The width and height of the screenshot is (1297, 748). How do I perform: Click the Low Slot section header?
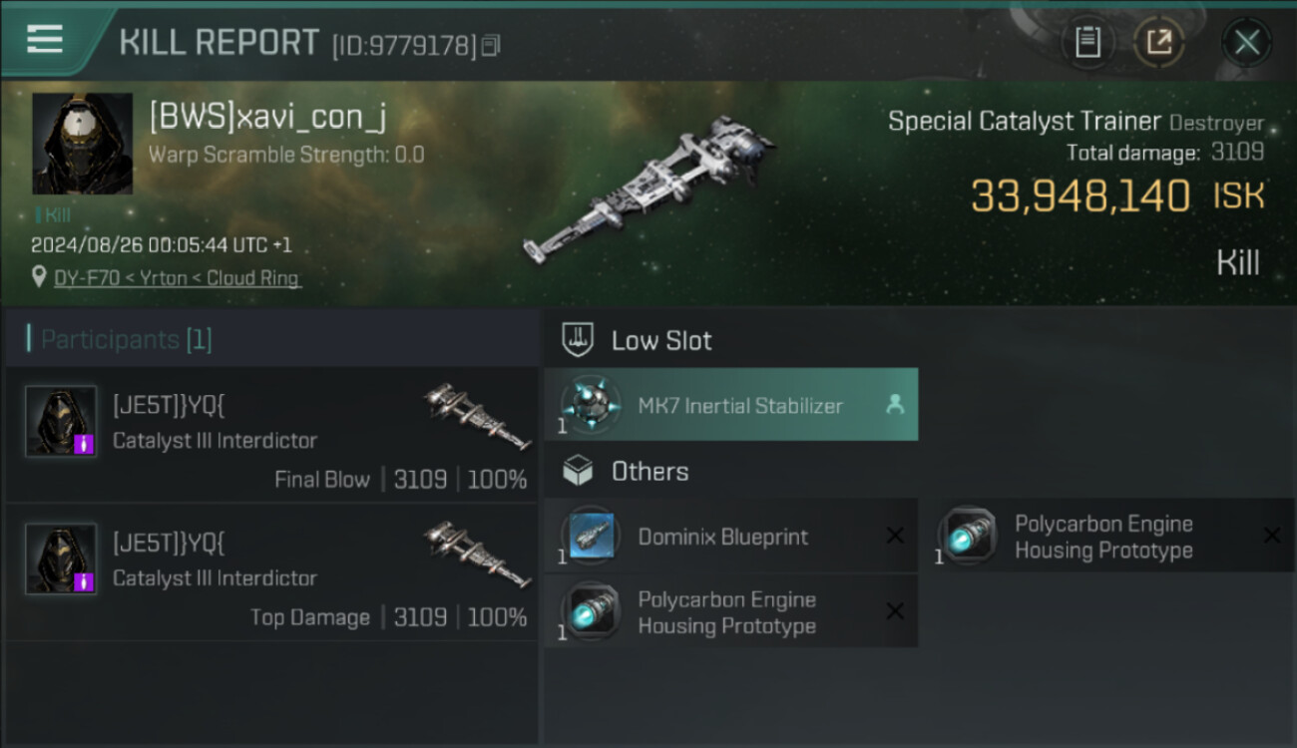click(x=661, y=341)
